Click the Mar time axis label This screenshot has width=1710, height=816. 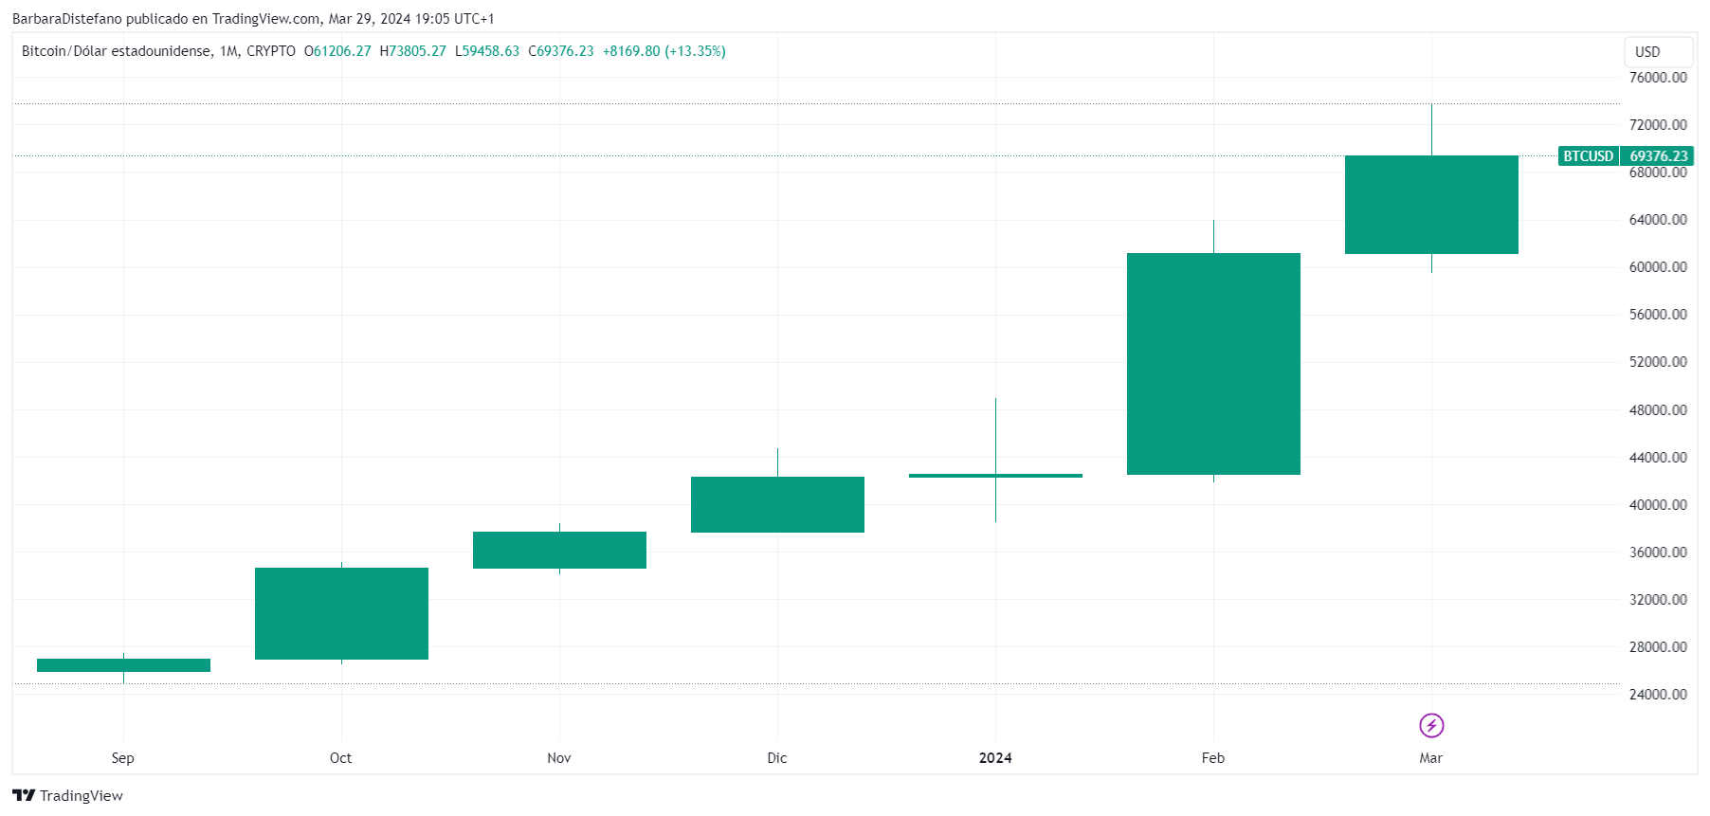(1431, 758)
